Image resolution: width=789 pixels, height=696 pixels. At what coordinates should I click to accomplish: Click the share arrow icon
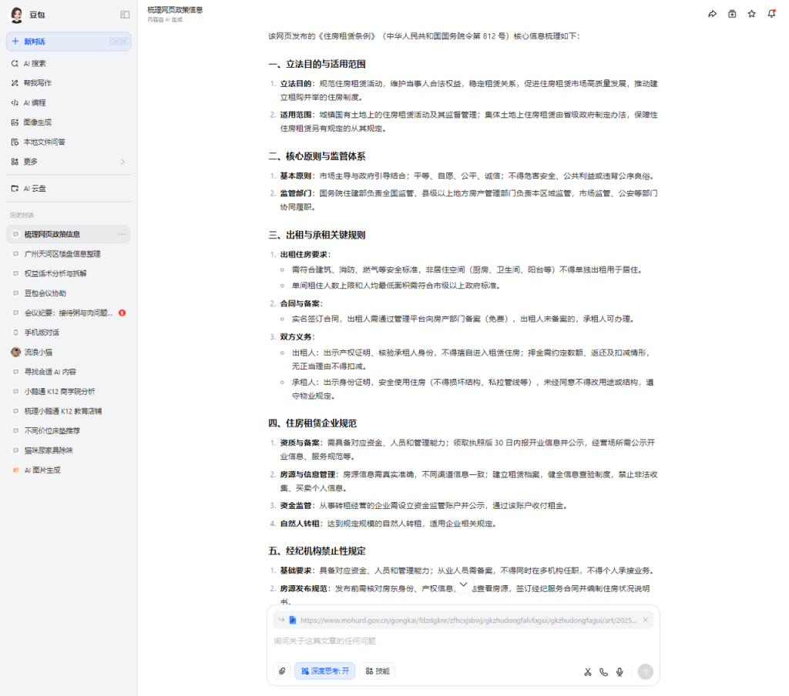tap(712, 14)
